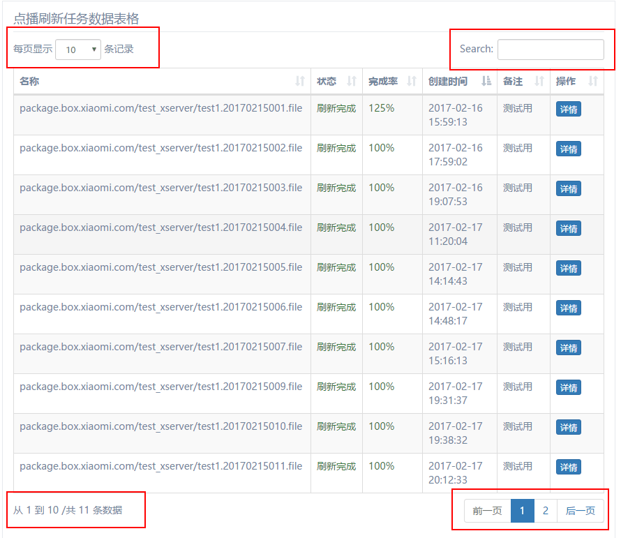View 详情 of test1.20170215005.file
Screen dimensions: 621x538
point(568,268)
